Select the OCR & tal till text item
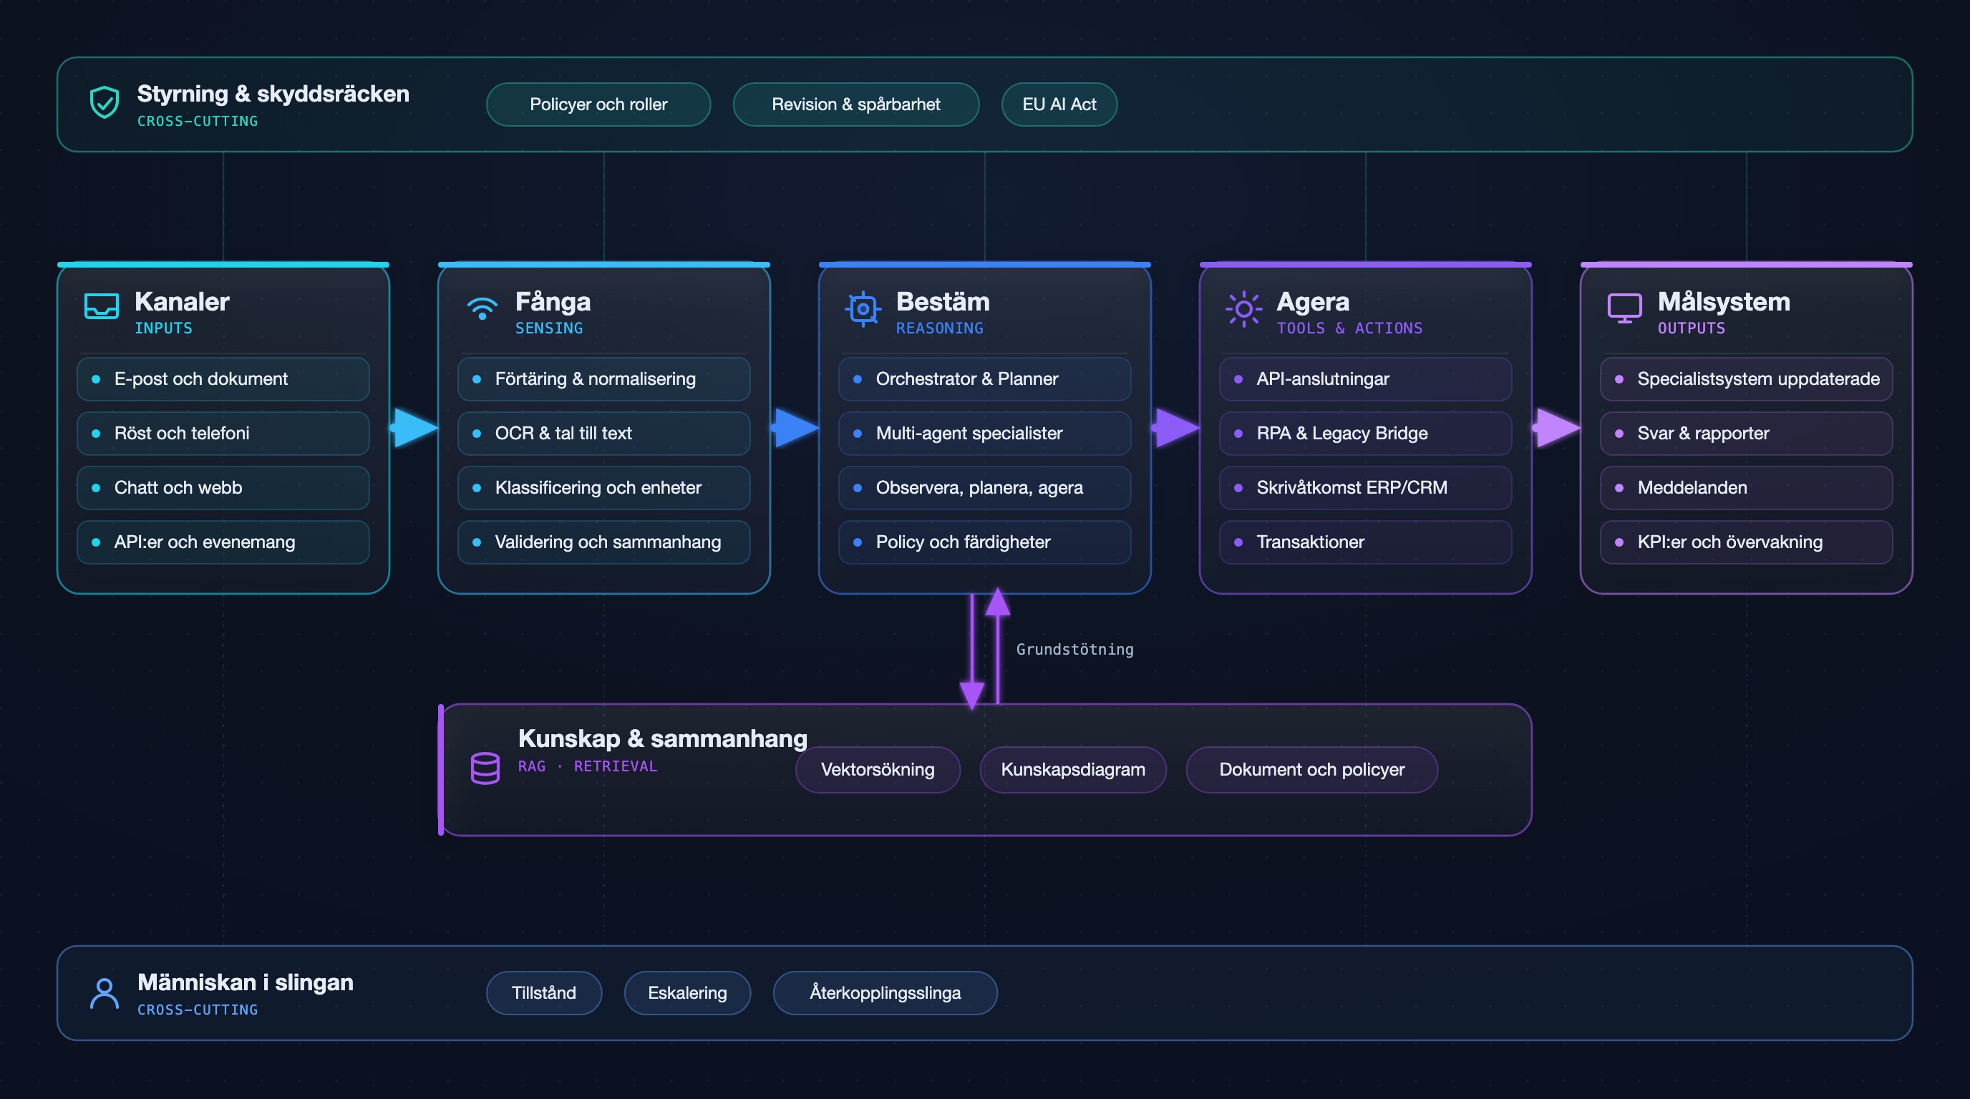 click(603, 434)
